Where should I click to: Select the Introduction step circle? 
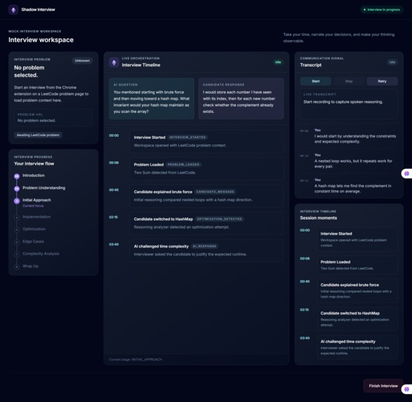click(17, 176)
